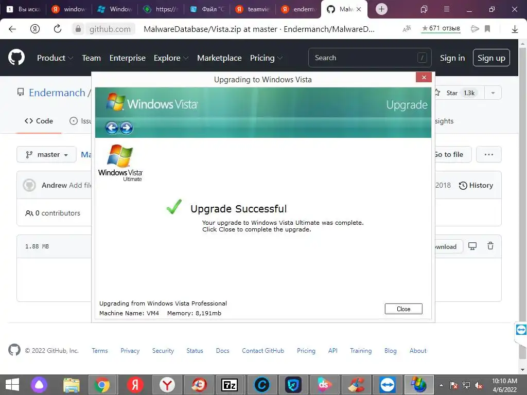Click the delete file trash icon

(x=490, y=246)
